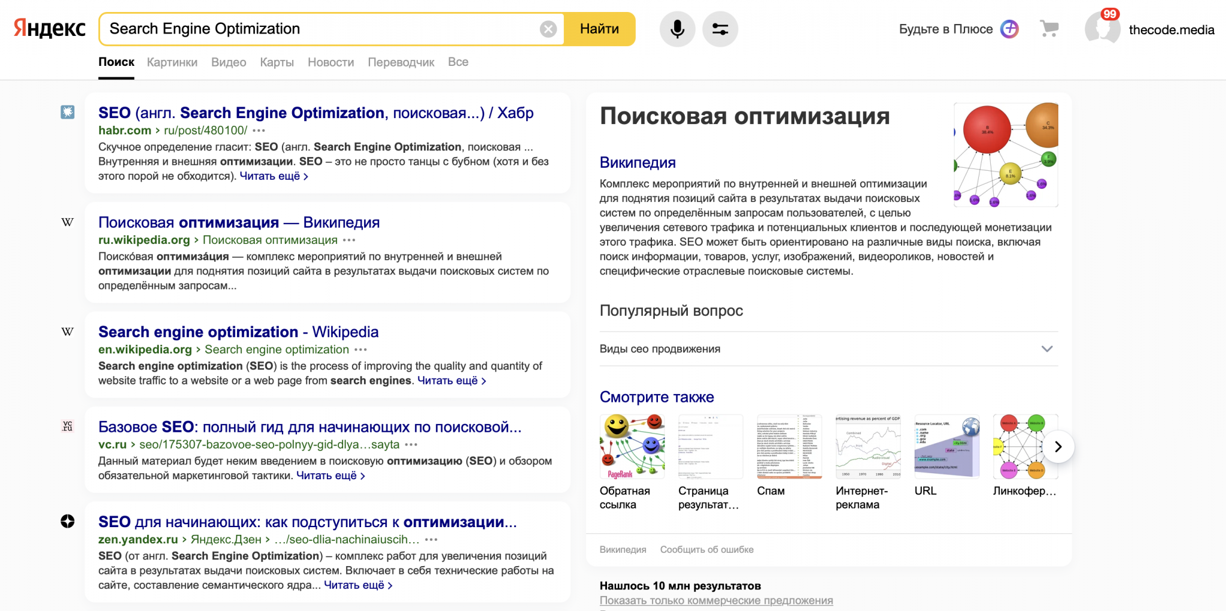Open options dots next to habr.com URL
Viewport: 1226px width, 611px height.
click(x=259, y=131)
